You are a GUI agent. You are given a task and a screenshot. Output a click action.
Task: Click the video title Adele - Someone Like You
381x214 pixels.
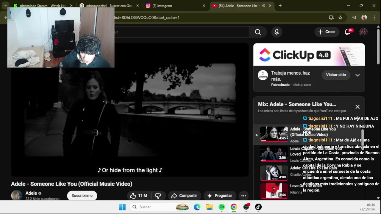click(x=71, y=184)
